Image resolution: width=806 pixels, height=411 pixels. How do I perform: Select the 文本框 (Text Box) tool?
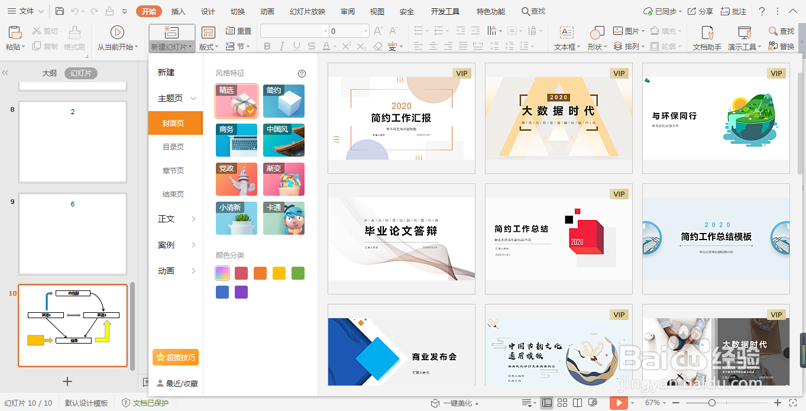click(566, 37)
